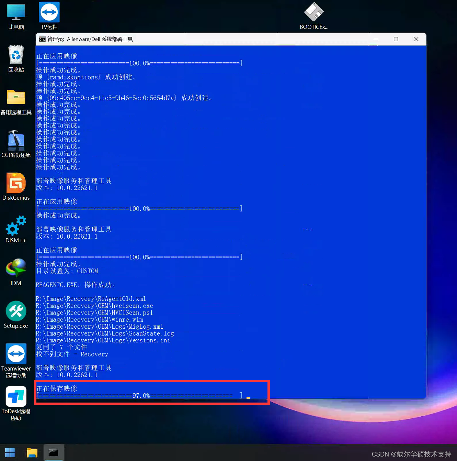Click the text 正在保存映像
Screen dimensions: 457x461
point(57,389)
